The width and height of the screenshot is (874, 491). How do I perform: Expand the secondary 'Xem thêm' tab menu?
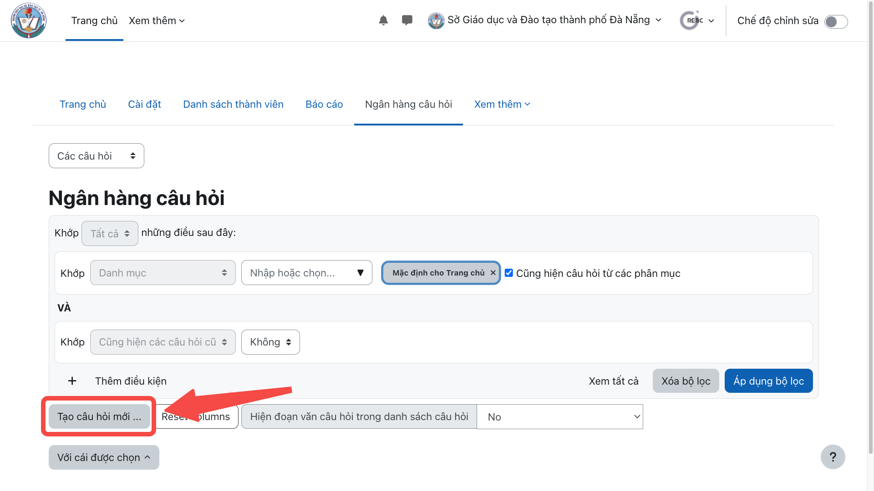click(x=502, y=105)
